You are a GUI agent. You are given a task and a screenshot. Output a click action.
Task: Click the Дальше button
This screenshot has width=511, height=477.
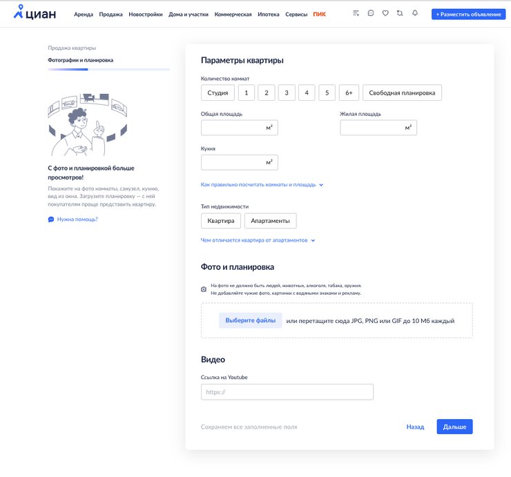[x=454, y=427]
